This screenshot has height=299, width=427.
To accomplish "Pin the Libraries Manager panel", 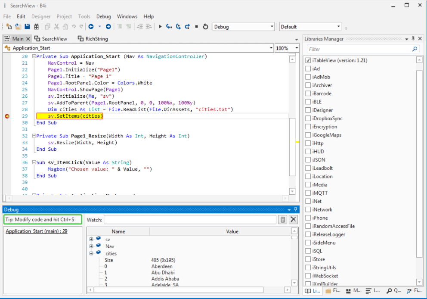I will [x=413, y=38].
